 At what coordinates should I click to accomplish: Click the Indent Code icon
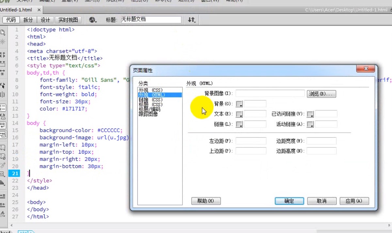[3, 196]
